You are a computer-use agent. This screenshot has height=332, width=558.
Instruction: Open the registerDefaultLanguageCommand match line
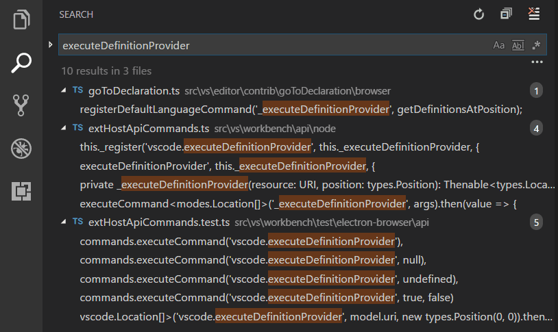tap(301, 110)
